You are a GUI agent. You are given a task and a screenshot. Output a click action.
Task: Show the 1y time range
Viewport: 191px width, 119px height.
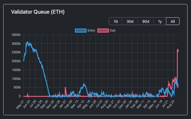(x=160, y=21)
